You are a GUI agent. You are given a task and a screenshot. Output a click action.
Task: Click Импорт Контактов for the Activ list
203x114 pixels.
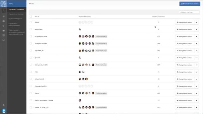(185, 72)
